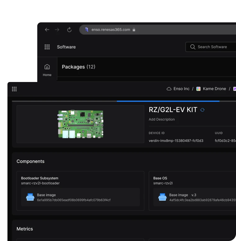Click the Base OS image box icon

point(162,197)
